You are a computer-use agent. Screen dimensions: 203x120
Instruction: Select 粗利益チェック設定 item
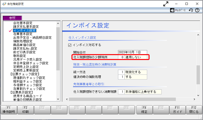pyautogui.click(x=28, y=82)
